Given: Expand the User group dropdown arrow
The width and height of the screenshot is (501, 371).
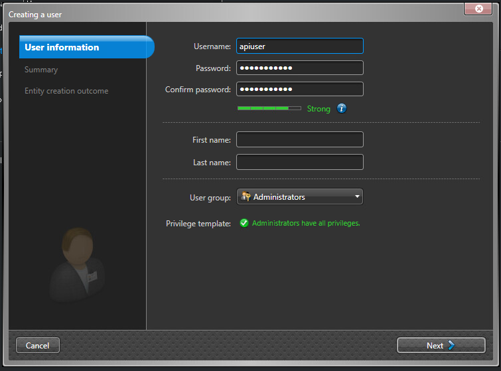Looking at the screenshot, I should pyautogui.click(x=357, y=196).
